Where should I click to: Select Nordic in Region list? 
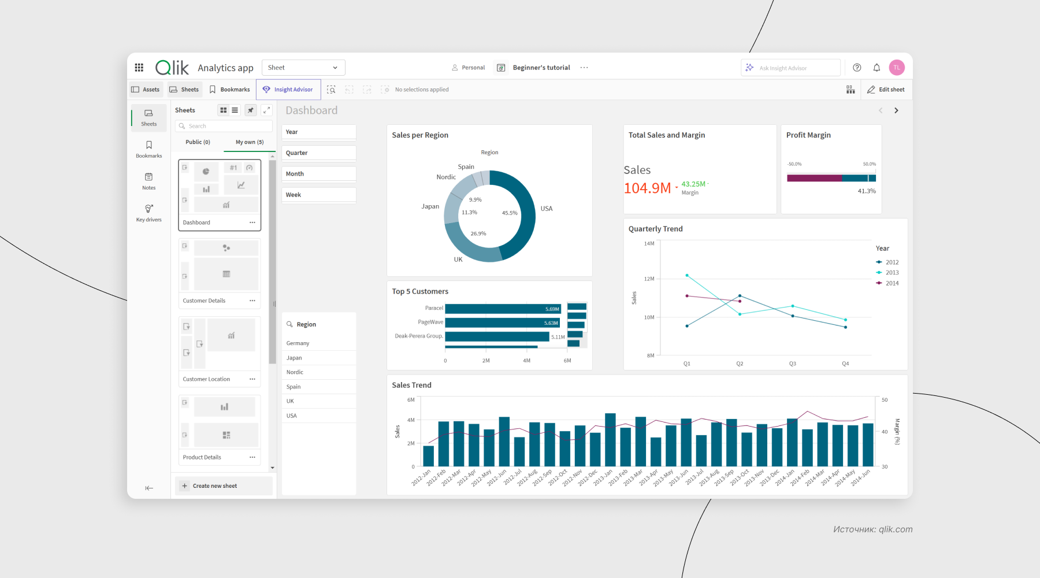point(319,372)
